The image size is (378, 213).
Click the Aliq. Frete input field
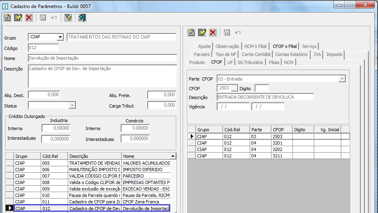coord(161,95)
